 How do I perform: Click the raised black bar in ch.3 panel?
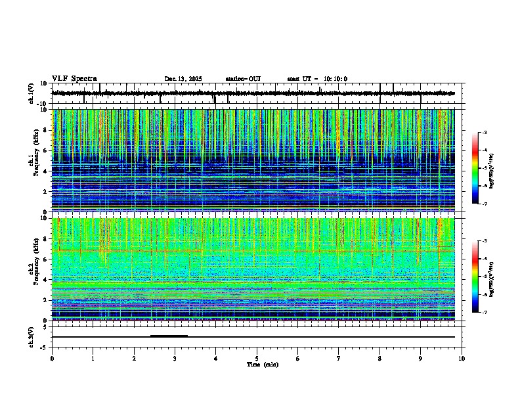pos(169,336)
